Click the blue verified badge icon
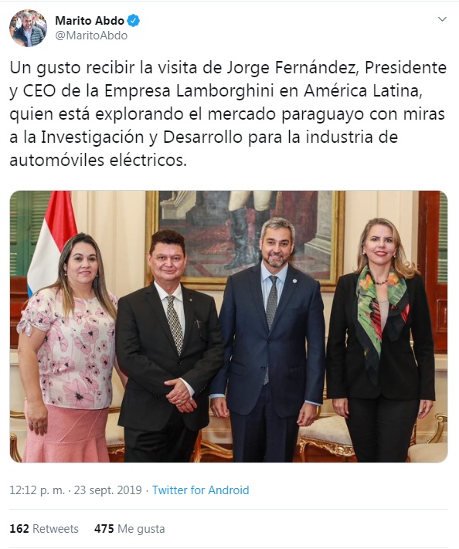The width and height of the screenshot is (459, 549). click(x=133, y=21)
